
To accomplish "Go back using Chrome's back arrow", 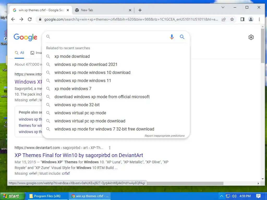I will [x=13, y=19].
